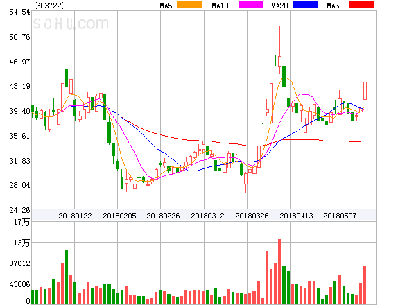The height and width of the screenshot is (305, 416).
Task: Click the MA20 legend label
Action: coord(279,6)
